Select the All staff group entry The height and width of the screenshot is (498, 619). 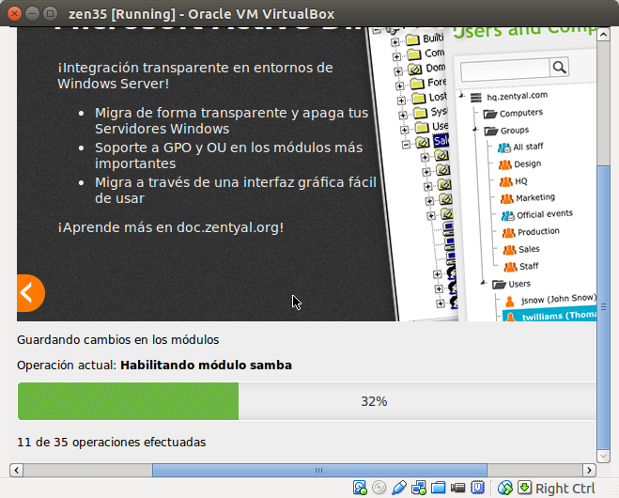[528, 147]
